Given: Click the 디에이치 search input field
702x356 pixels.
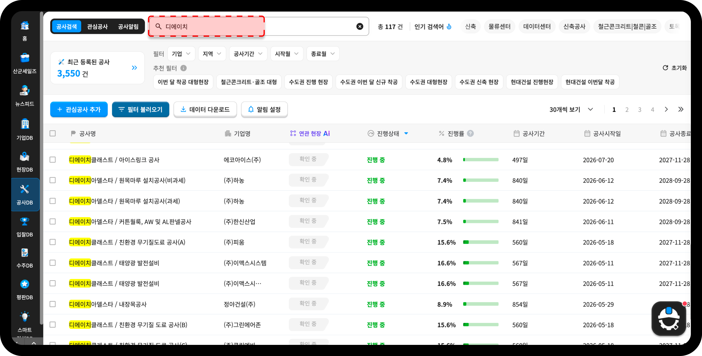Looking at the screenshot, I should tap(259, 26).
